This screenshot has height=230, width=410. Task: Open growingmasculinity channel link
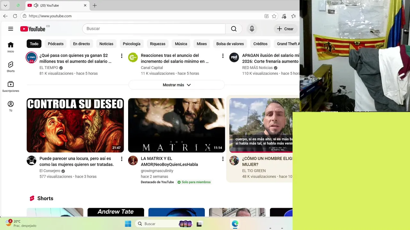click(157, 171)
